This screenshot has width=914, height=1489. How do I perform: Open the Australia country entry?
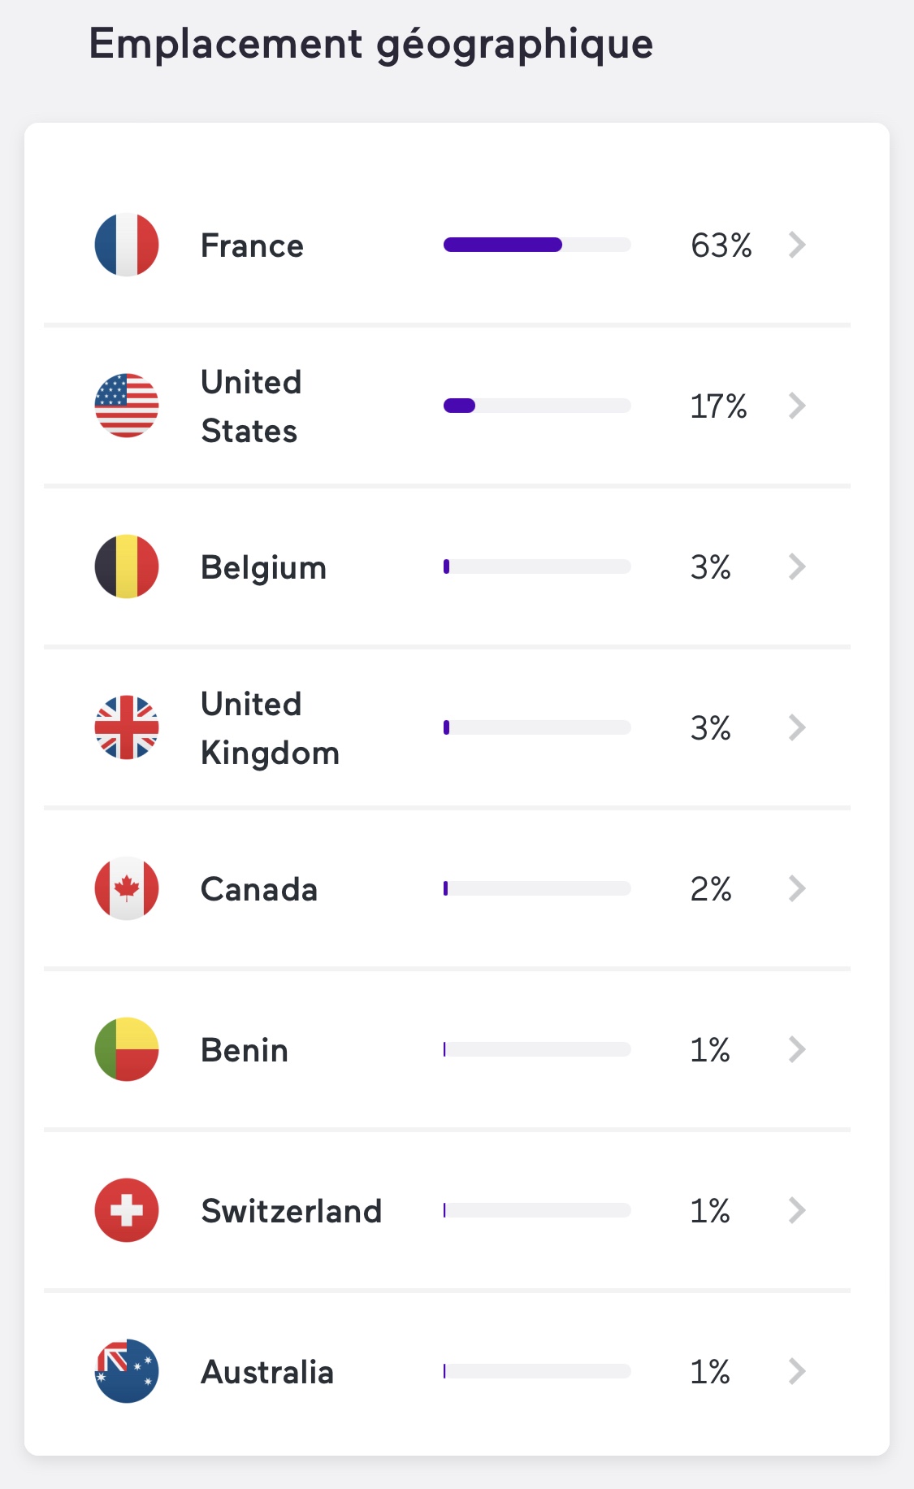(x=267, y=1372)
